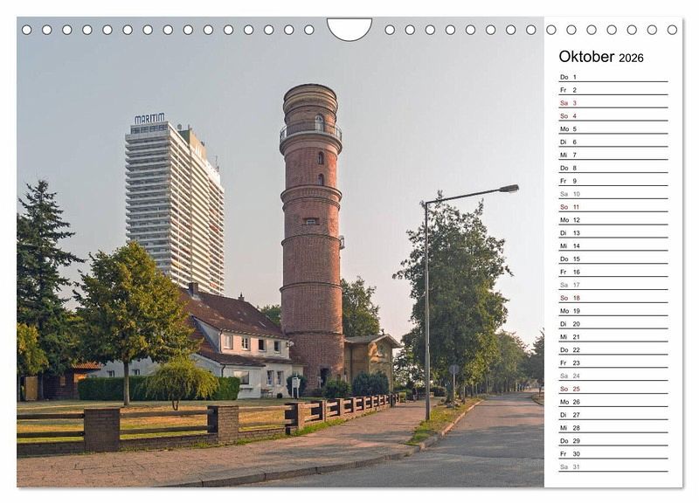Select the date row Do 8
The width and height of the screenshot is (699, 504).
613,168
